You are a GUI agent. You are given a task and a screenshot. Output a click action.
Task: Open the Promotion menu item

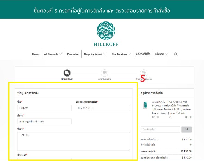tap(73, 54)
